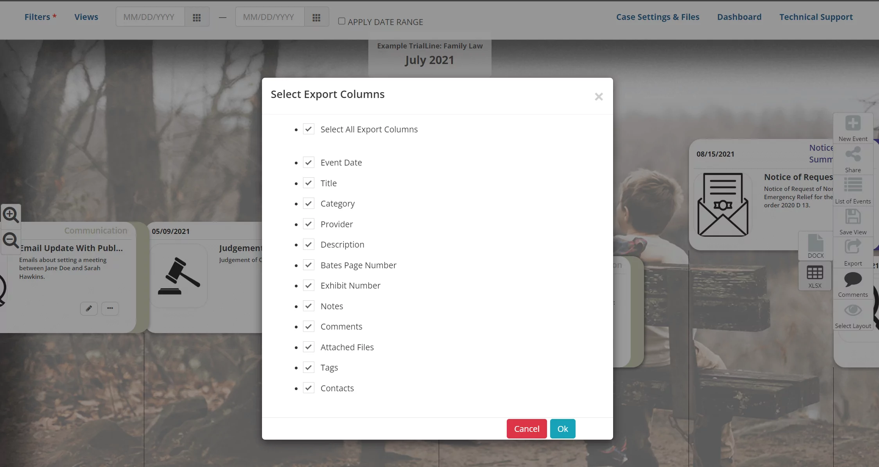Uncheck the Bates Page Number column
879x467 pixels.
tap(309, 265)
